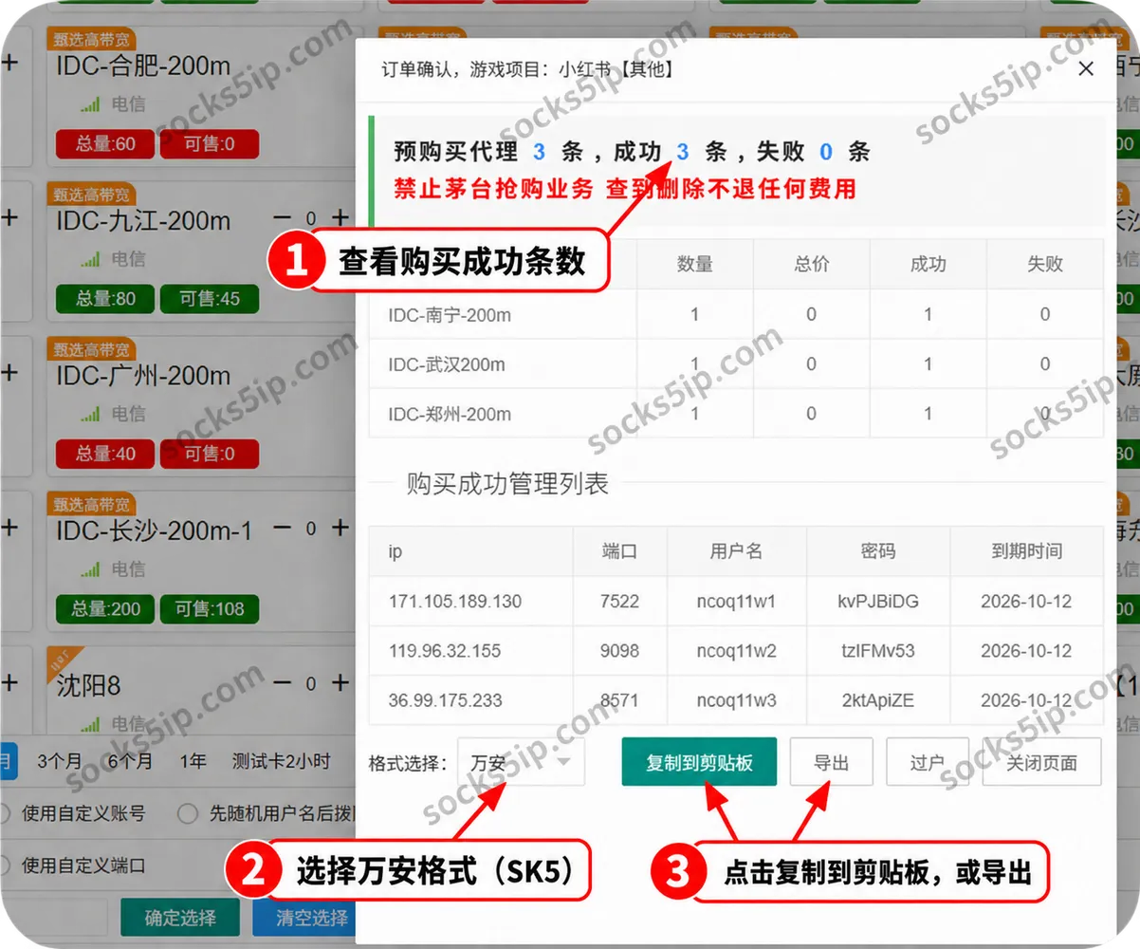Click the 复制到剪贴板 button
This screenshot has height=949, width=1140.
[x=699, y=762]
